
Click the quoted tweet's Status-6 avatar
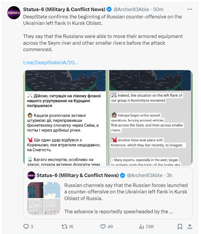tap(31, 175)
